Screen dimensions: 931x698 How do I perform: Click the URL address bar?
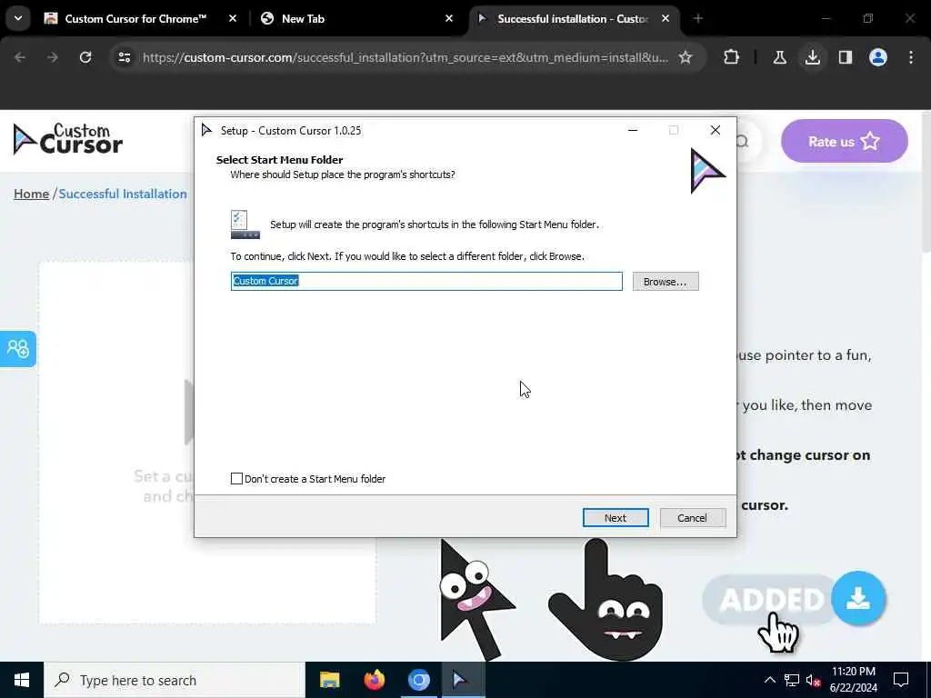point(405,57)
